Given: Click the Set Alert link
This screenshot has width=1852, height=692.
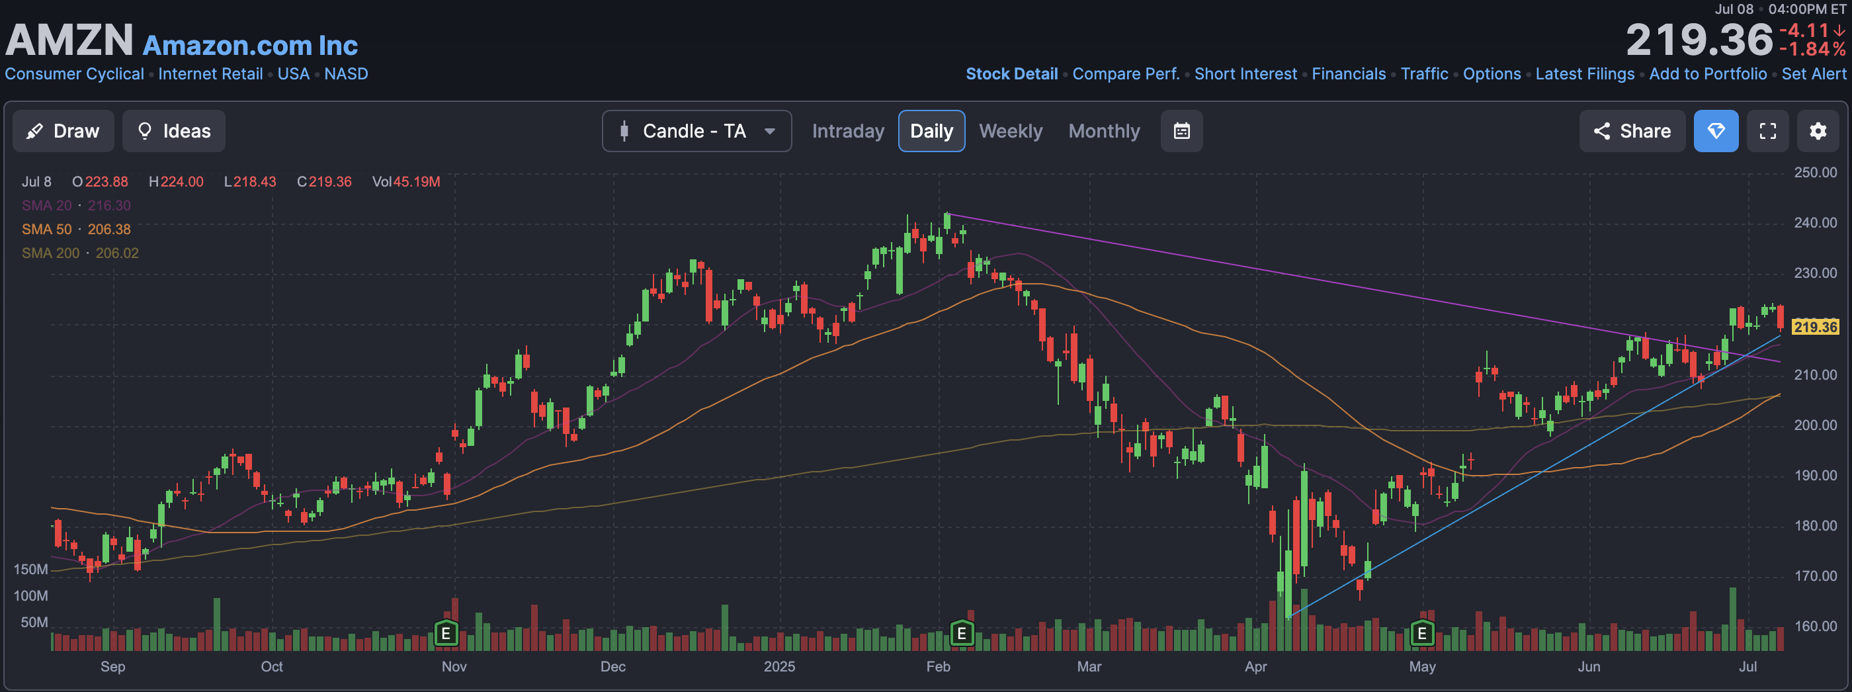Looking at the screenshot, I should (x=1813, y=74).
